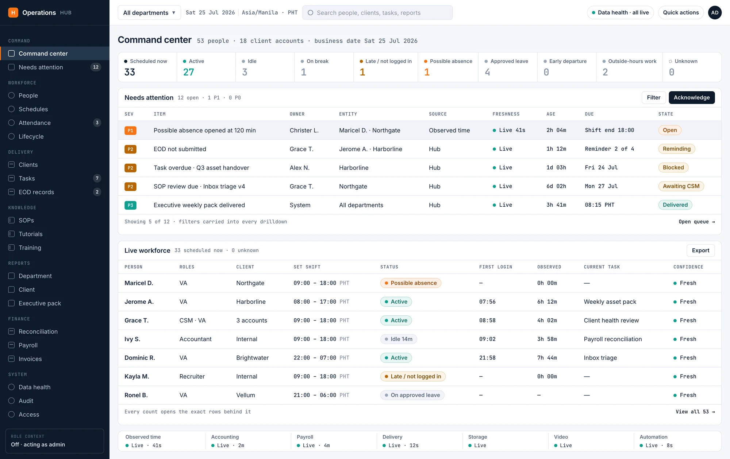Open Quick actions
The width and height of the screenshot is (730, 459).
tap(681, 12)
